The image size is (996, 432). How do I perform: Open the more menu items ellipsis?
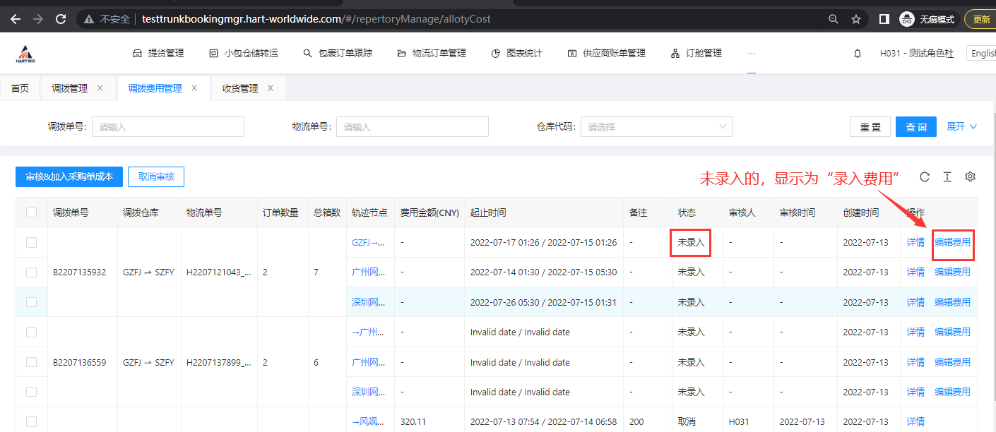click(x=751, y=53)
